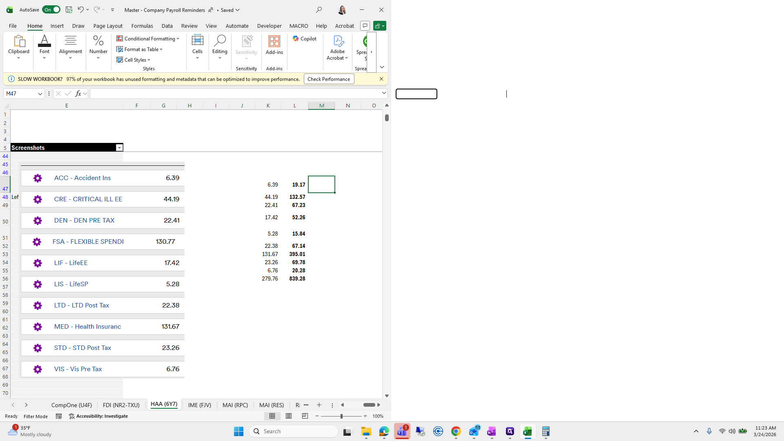Open Microsoft Teams from the taskbar
Image resolution: width=784 pixels, height=441 pixels.
402,431
